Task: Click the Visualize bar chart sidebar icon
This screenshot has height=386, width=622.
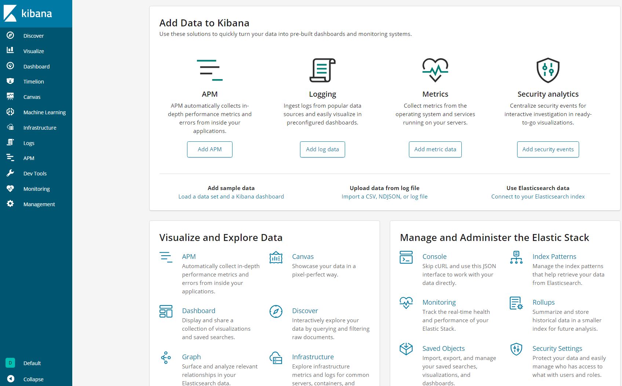Action: (10, 50)
